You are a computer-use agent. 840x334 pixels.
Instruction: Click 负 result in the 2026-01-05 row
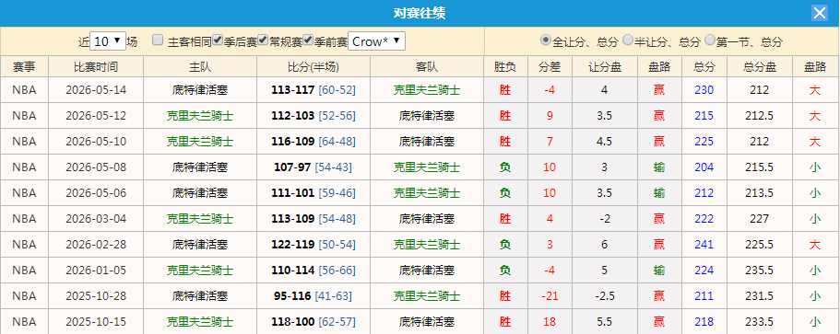click(x=505, y=271)
